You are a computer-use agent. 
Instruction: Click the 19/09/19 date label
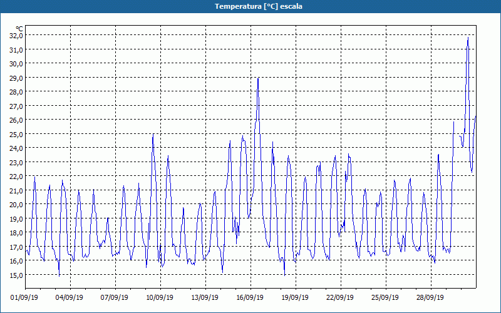click(295, 297)
